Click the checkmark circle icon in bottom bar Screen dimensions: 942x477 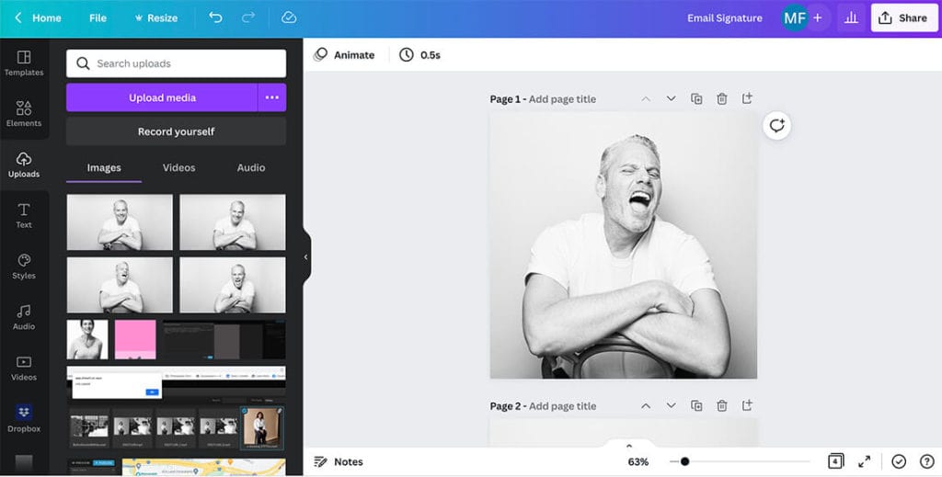(x=899, y=461)
